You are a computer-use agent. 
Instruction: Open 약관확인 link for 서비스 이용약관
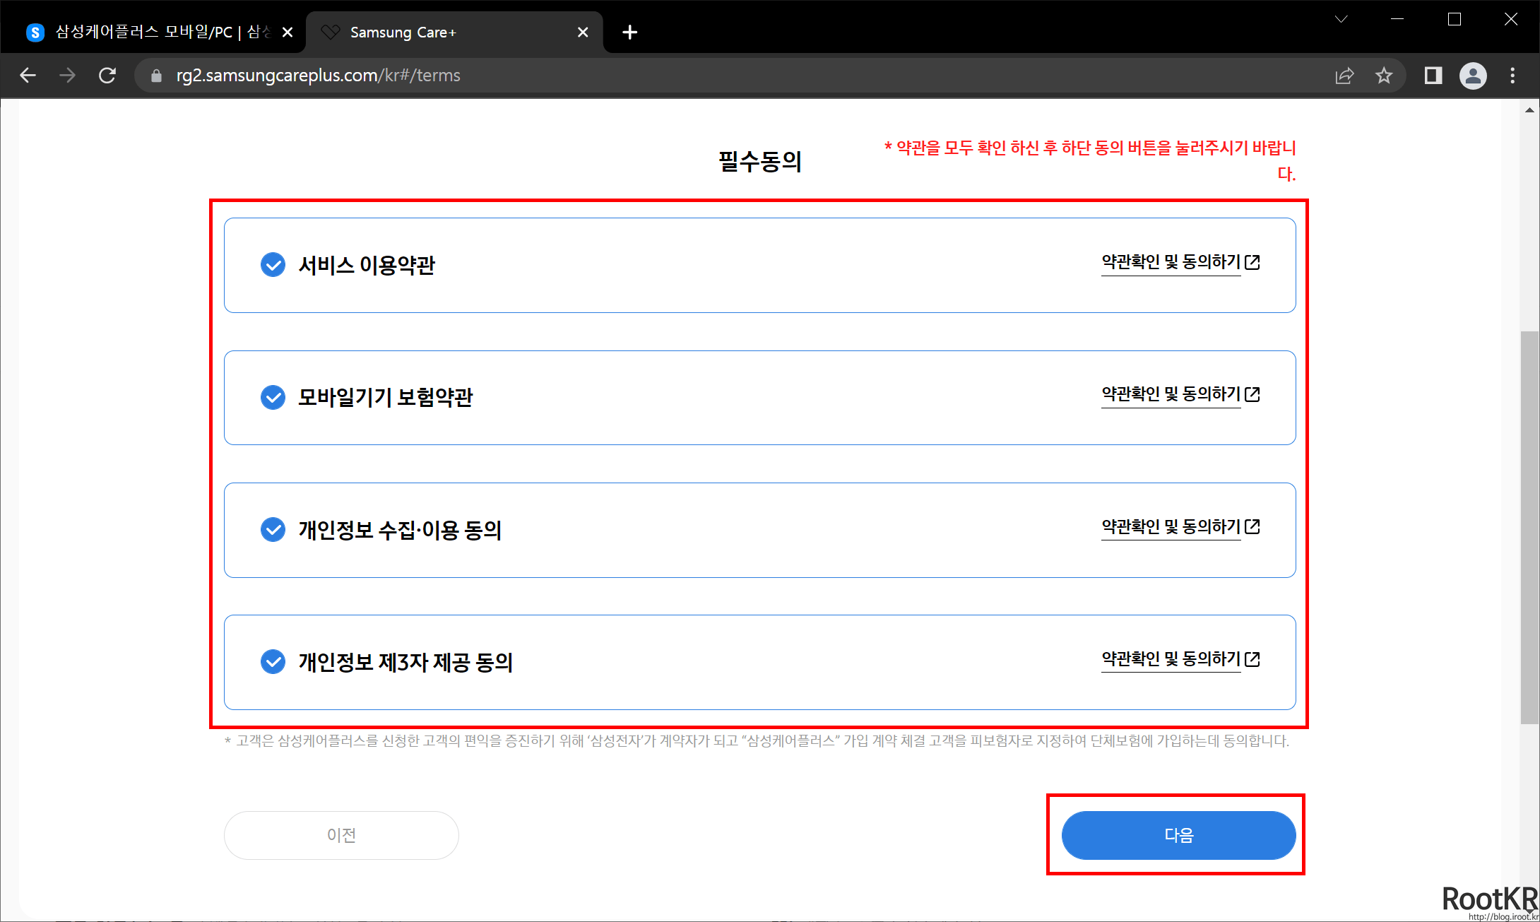point(1171,262)
